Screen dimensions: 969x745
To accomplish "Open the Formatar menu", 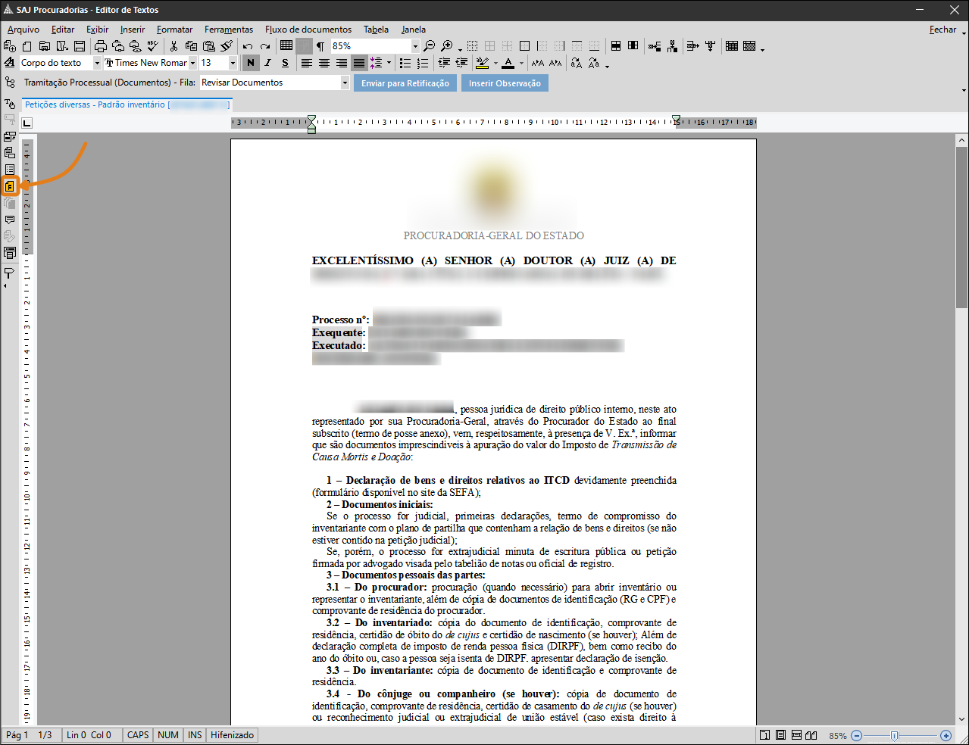I will click(x=174, y=30).
